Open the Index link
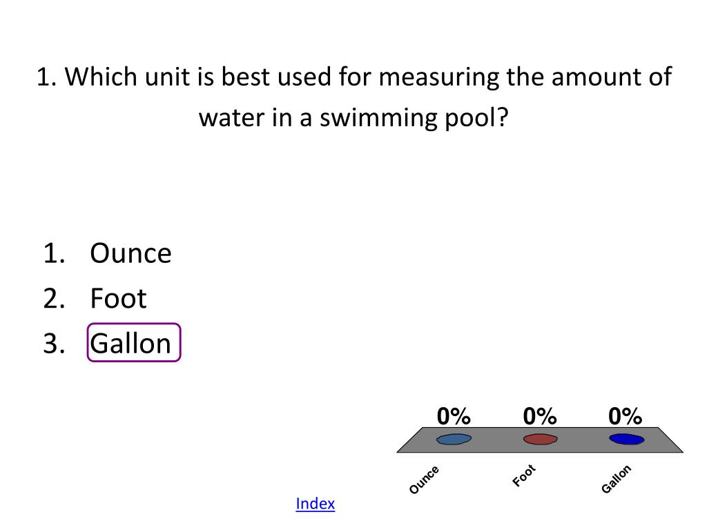 tap(315, 503)
